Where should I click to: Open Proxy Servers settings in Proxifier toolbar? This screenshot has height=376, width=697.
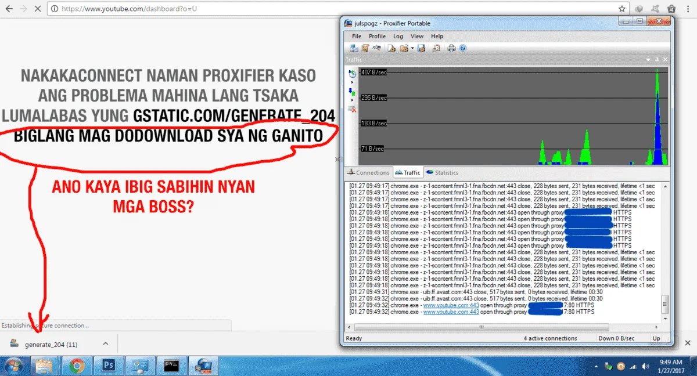(354, 48)
